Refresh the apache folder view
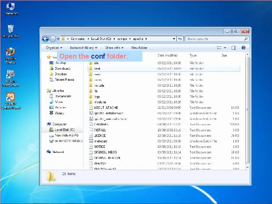Screen dimensions: 272x204 coord(180,39)
